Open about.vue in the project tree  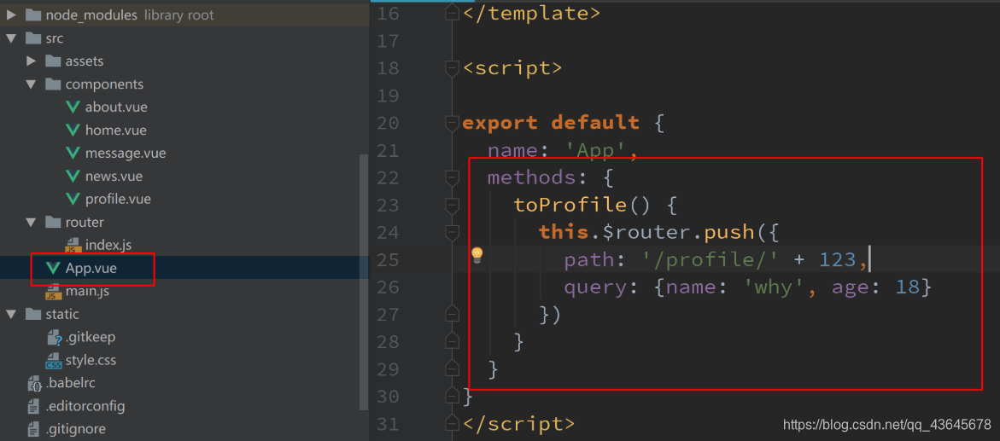click(116, 107)
